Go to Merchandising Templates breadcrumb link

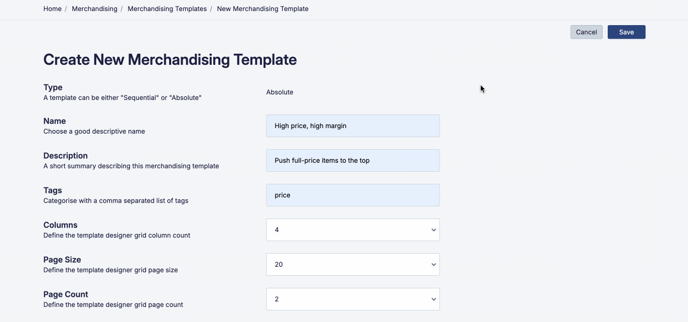click(167, 9)
